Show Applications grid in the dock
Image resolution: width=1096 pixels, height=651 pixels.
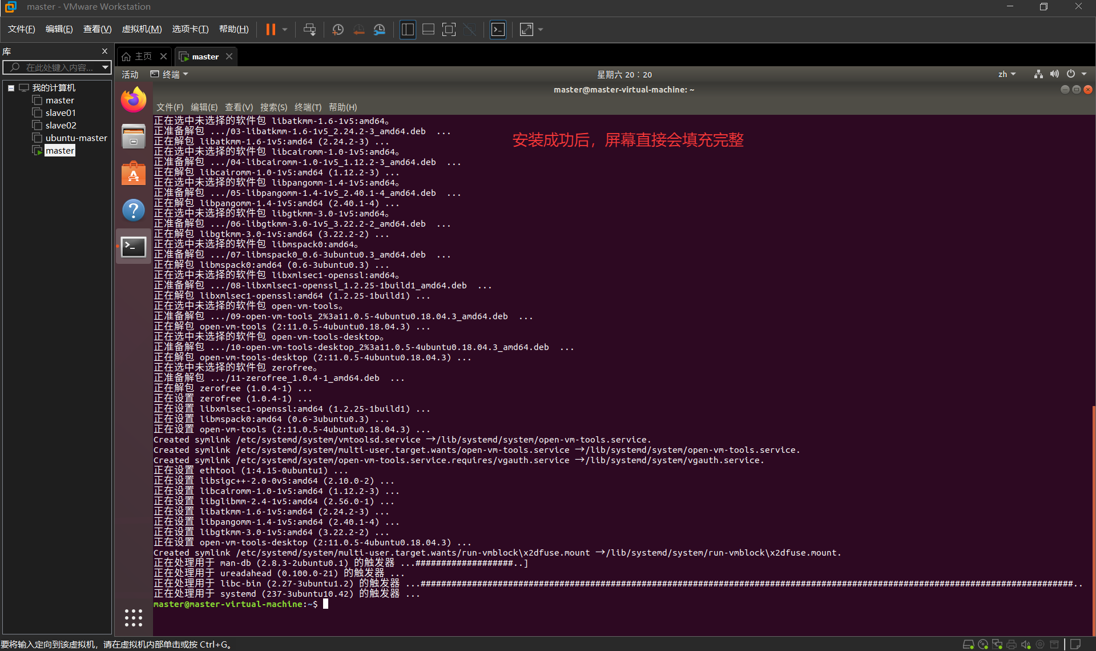tap(133, 617)
